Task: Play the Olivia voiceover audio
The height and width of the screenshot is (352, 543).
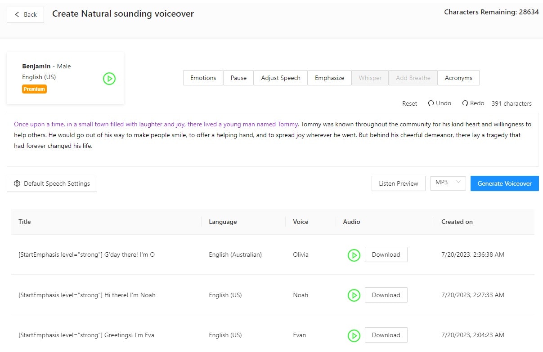Action: (354, 255)
